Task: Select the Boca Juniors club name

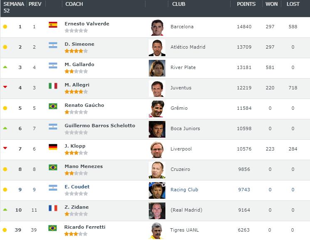Action: click(185, 128)
